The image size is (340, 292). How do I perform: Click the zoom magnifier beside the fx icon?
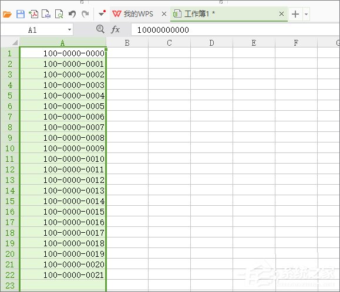tap(100, 29)
